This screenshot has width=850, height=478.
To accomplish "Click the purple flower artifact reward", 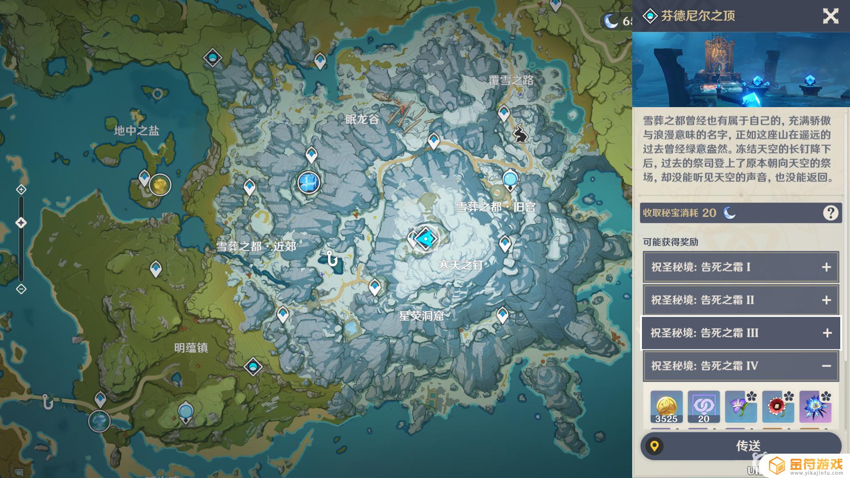I will (741, 406).
